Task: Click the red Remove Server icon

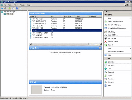Action: pos(106,42)
